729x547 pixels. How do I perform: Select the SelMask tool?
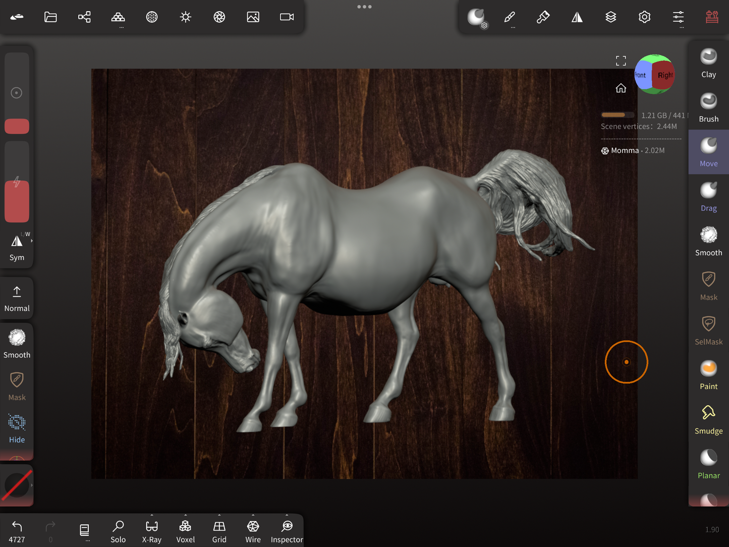click(708, 331)
